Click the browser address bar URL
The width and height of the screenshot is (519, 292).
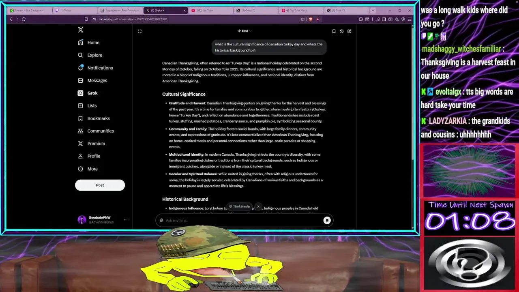133,19
